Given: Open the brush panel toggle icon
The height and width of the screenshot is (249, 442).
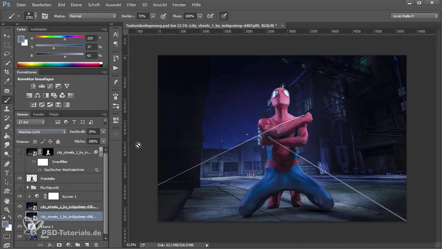Looking at the screenshot, I should [45, 16].
